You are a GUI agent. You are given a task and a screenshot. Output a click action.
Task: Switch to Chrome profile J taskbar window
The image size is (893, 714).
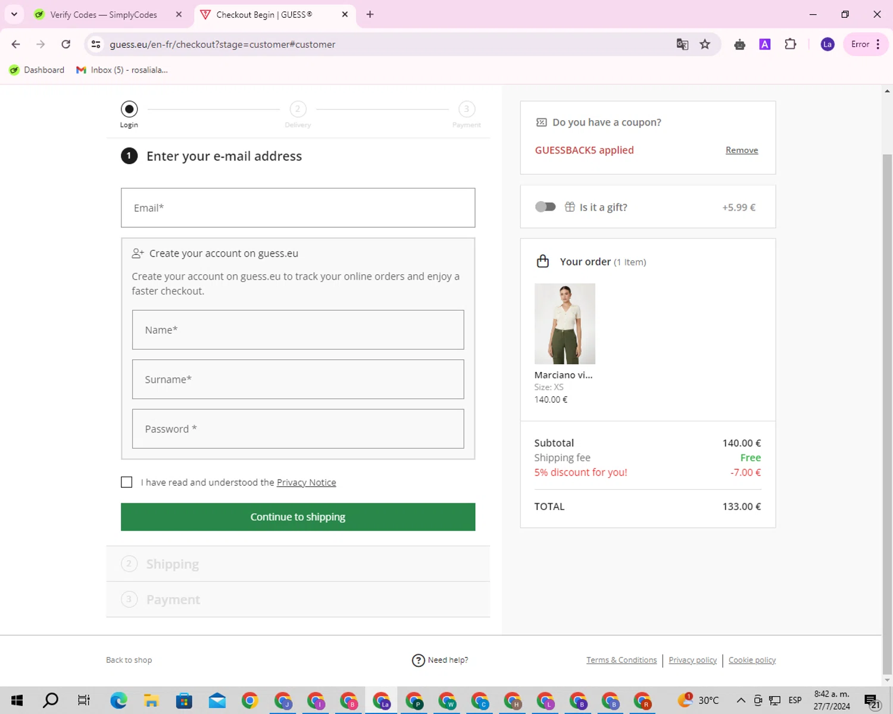point(283,700)
